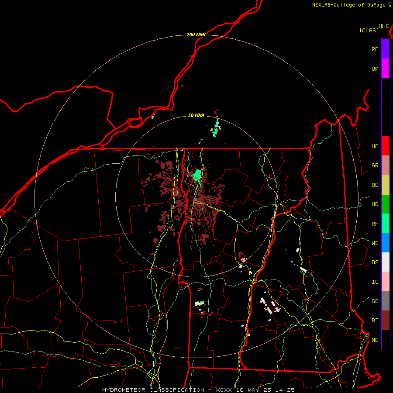Click the pink ice crystal echoes southeast
This screenshot has height=393, width=393.
(x=270, y=306)
